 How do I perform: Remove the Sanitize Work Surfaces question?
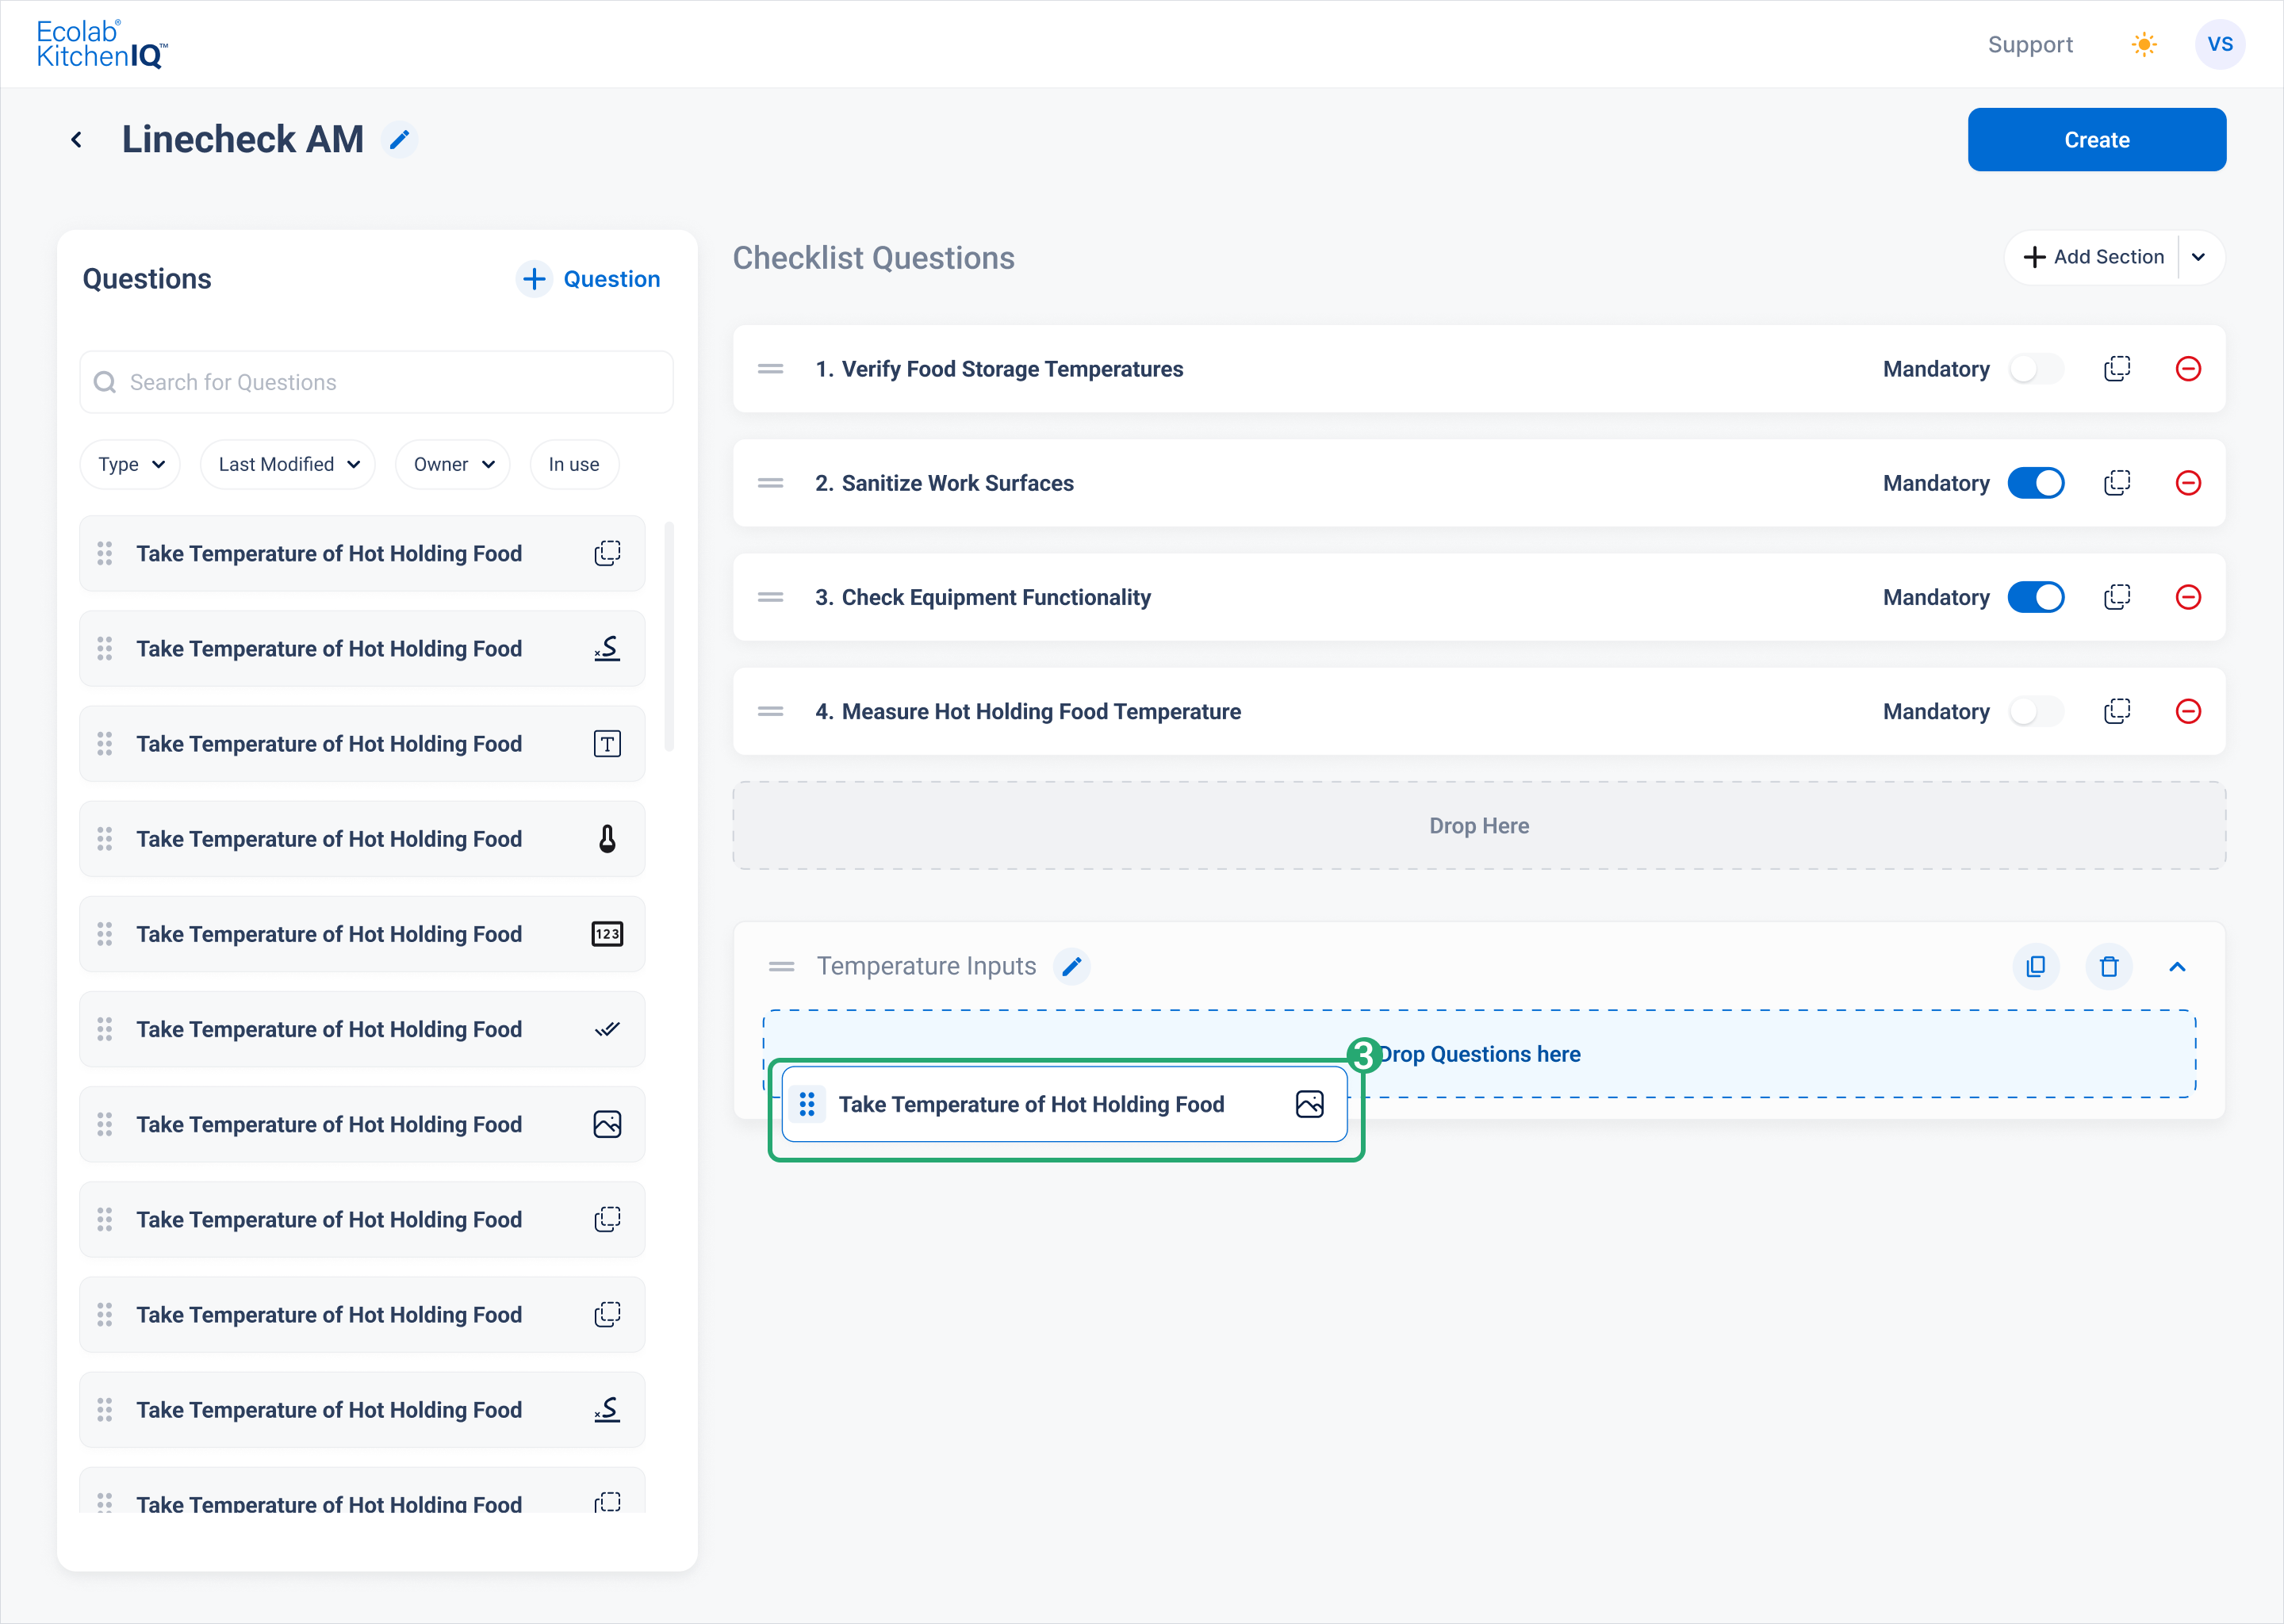click(x=2188, y=483)
